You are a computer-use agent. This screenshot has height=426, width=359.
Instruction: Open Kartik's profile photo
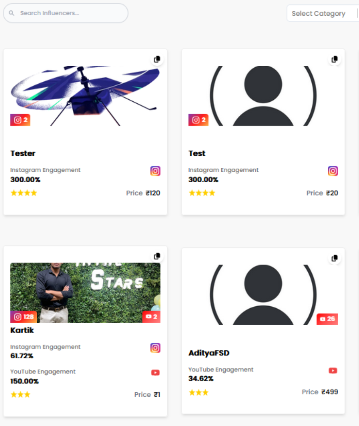click(x=85, y=293)
